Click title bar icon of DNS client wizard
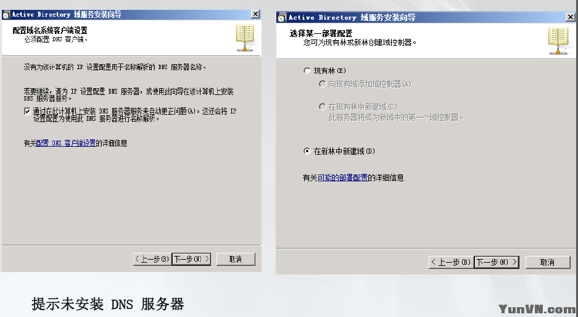 [x=6, y=15]
